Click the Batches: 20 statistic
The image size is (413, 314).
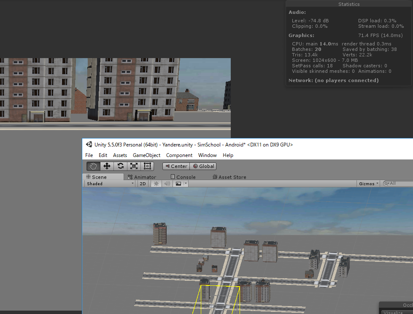click(x=306, y=49)
